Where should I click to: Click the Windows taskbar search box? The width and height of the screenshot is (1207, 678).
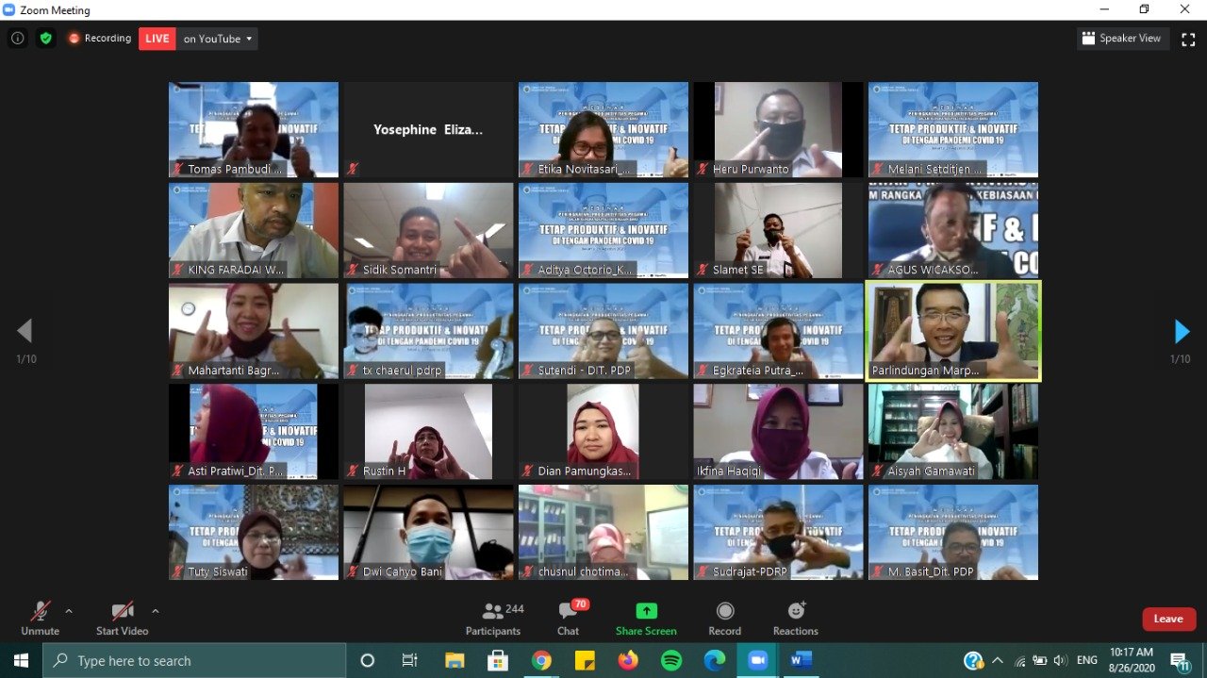click(194, 661)
